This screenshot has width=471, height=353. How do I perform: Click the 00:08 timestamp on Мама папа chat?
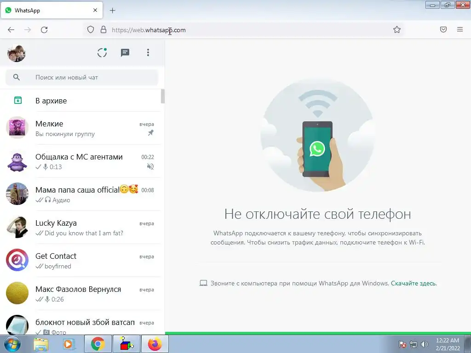click(x=148, y=190)
